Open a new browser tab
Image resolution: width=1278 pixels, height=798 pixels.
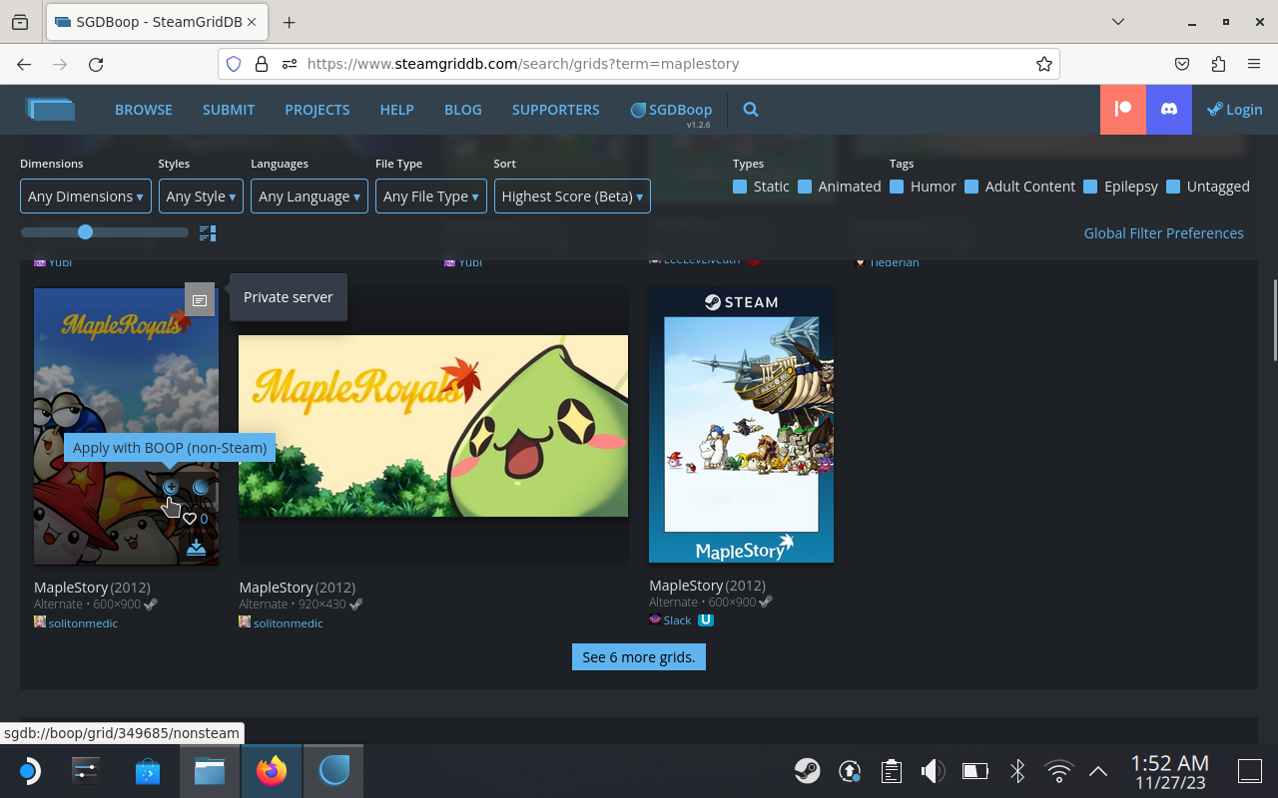(x=289, y=22)
